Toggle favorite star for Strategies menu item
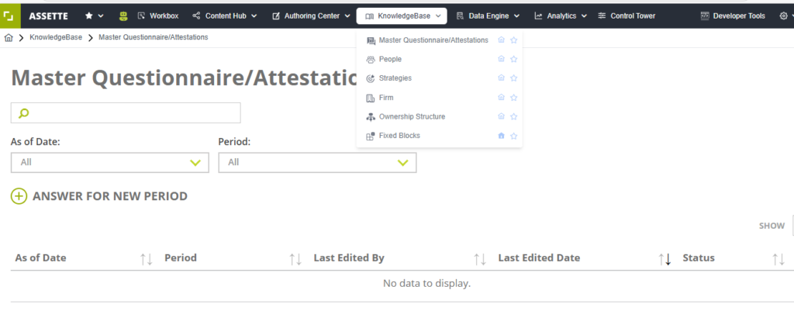794x314 pixels. (513, 78)
